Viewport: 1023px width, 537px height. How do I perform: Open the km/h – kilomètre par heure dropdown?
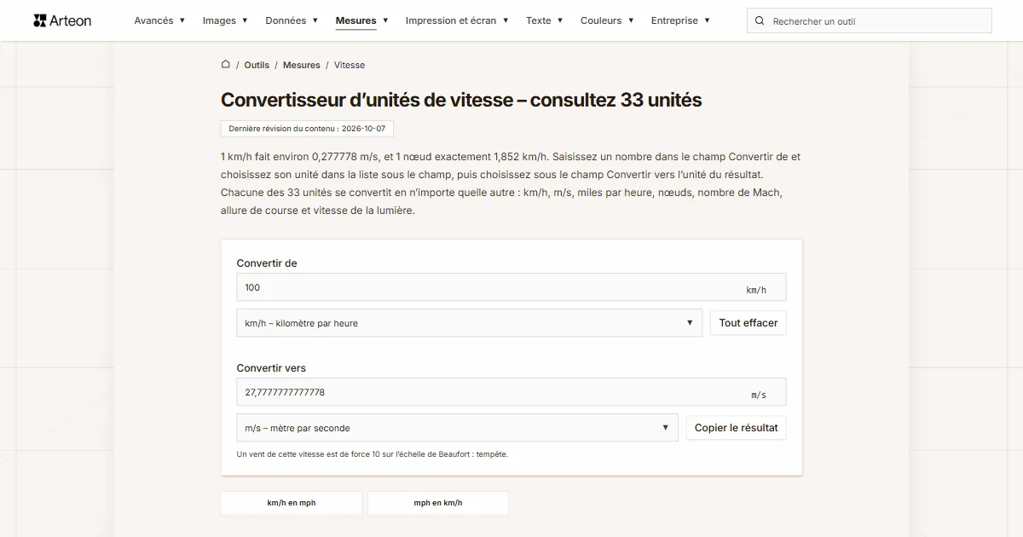click(x=470, y=323)
